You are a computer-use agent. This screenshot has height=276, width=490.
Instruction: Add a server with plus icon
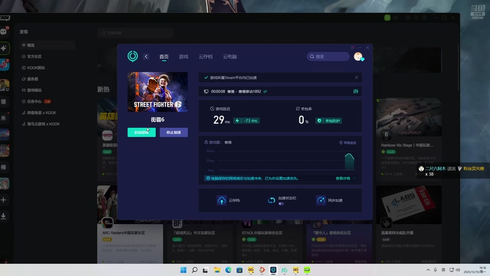[x=4, y=200]
